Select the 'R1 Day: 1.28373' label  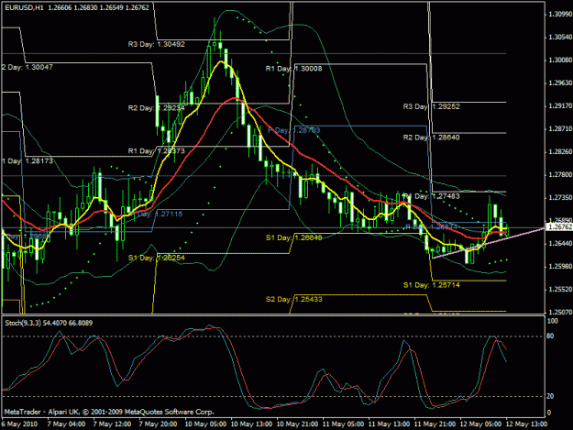[x=157, y=151]
